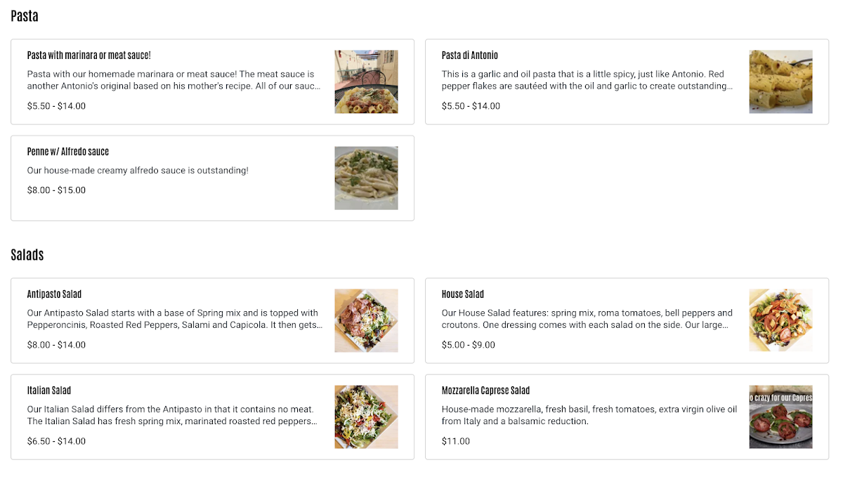
Task: Click the $11.00 Caprese Salad price
Action: [456, 441]
